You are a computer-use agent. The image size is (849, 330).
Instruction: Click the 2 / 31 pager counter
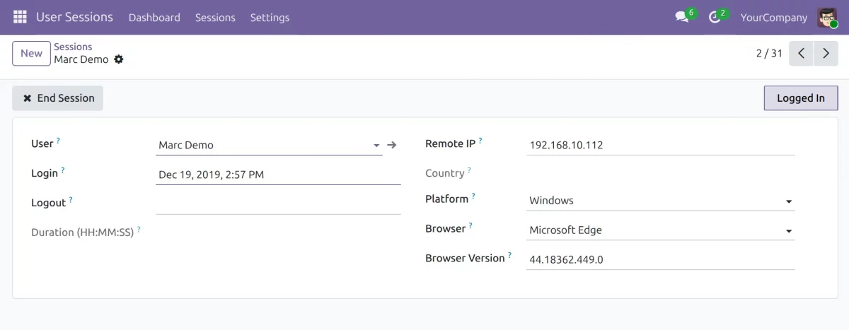pos(769,53)
